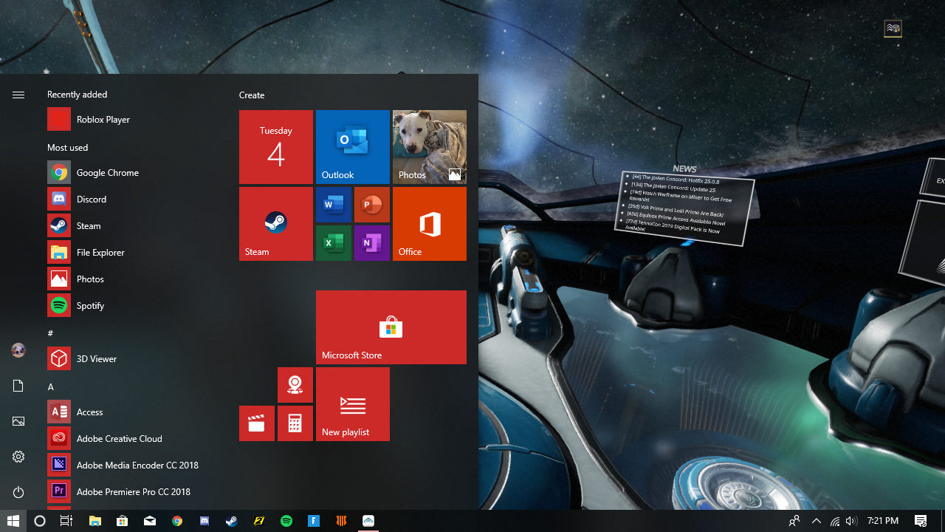Open the Excel tile
This screenshot has width=945, height=532.
tap(334, 243)
